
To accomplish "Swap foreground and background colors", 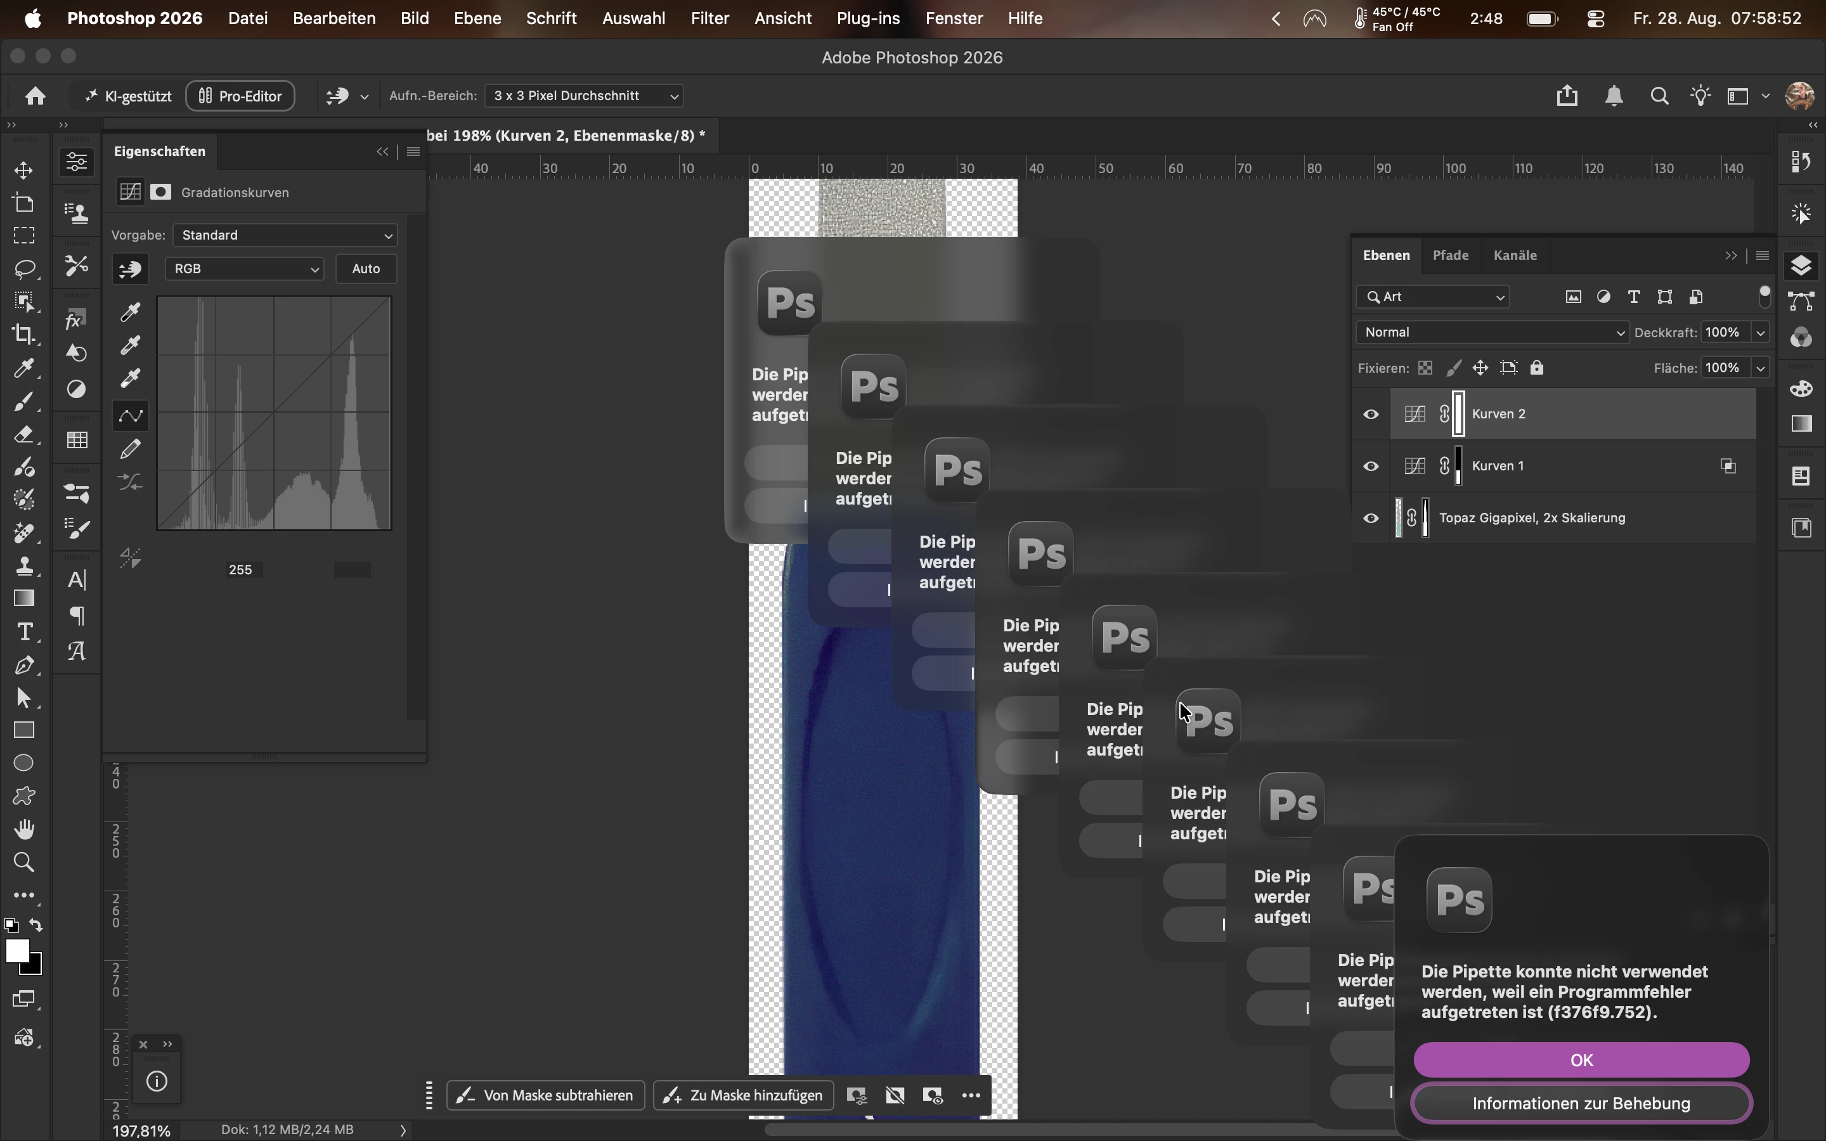I will (x=36, y=925).
